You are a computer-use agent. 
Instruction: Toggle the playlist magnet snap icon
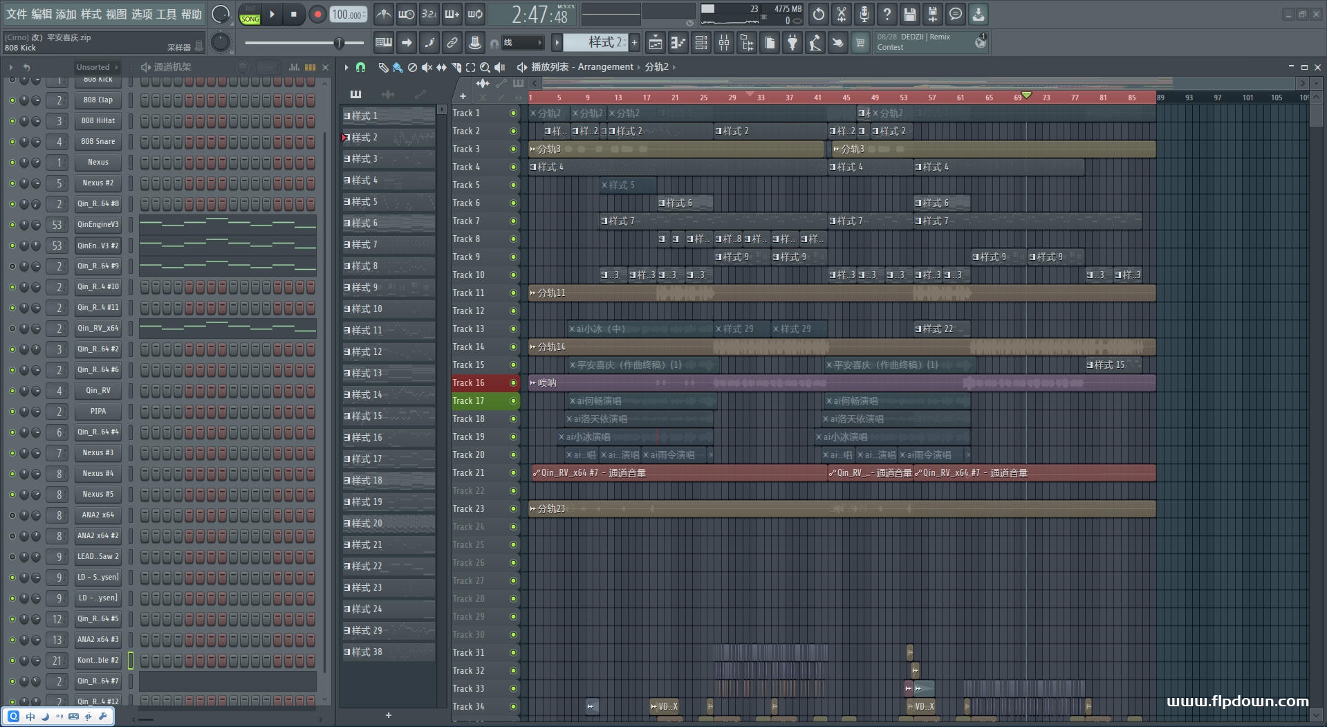(360, 67)
